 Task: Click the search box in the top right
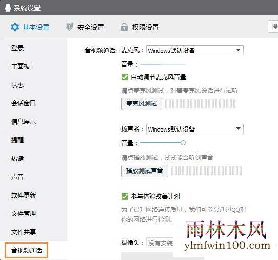(273, 27)
